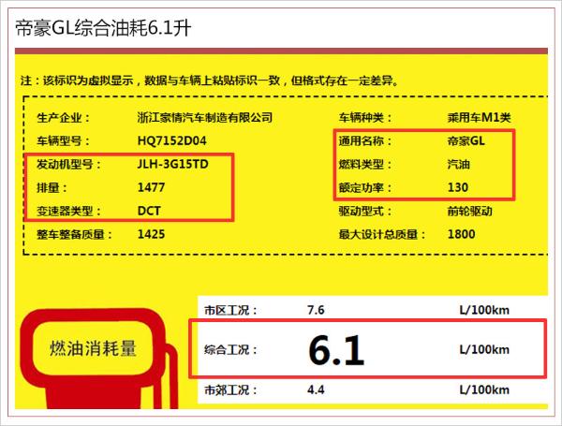Viewport: 562px width, 426px height.
Task: Select the suburban consumption value 4.4
Action: pyautogui.click(x=316, y=389)
